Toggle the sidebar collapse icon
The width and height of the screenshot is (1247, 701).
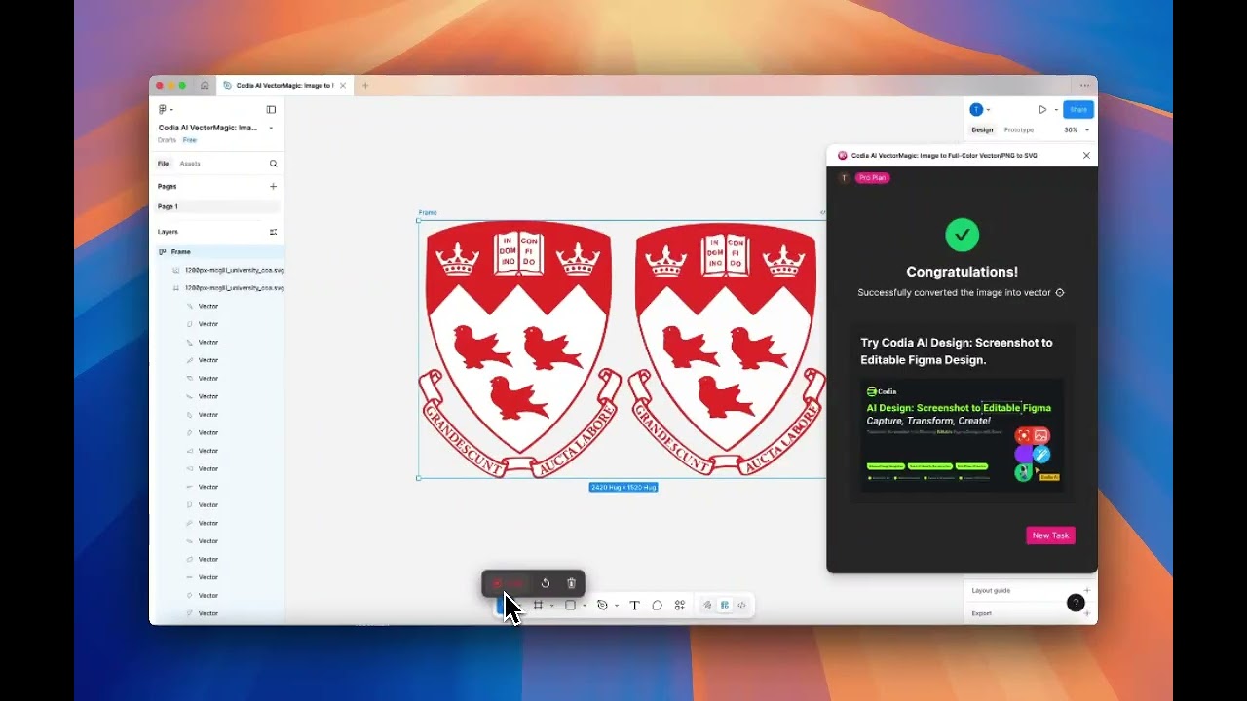click(x=271, y=110)
